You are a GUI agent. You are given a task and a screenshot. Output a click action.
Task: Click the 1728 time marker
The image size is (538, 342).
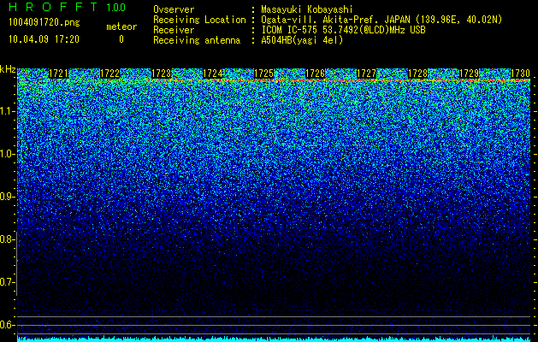[x=418, y=74]
